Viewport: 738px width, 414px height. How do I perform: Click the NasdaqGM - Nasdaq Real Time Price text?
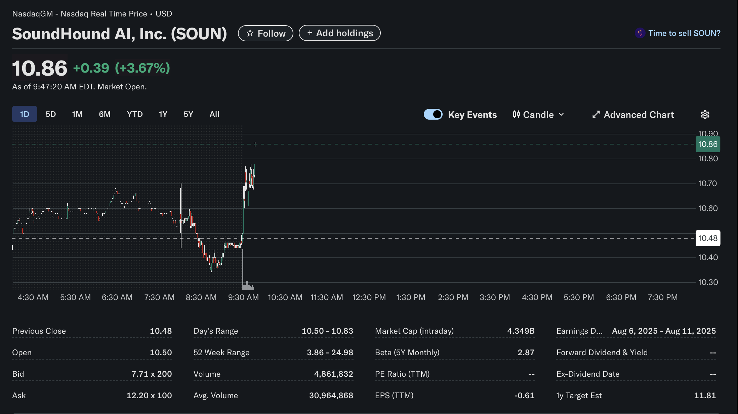80,14
